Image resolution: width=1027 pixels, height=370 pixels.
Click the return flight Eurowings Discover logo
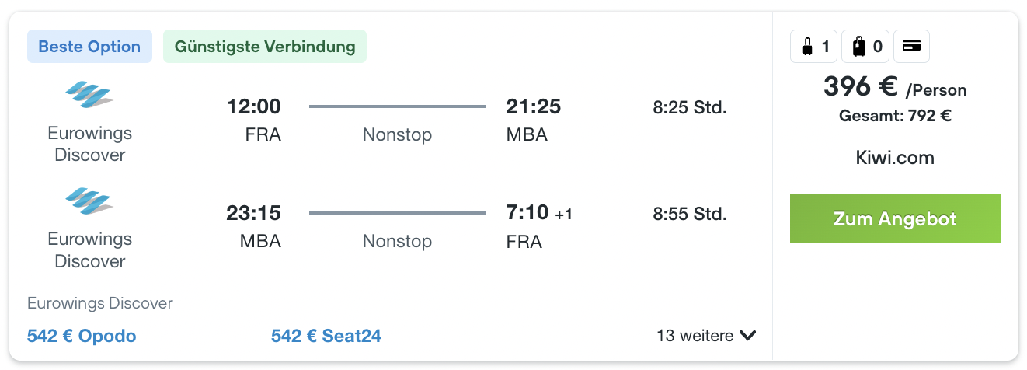pos(89,201)
